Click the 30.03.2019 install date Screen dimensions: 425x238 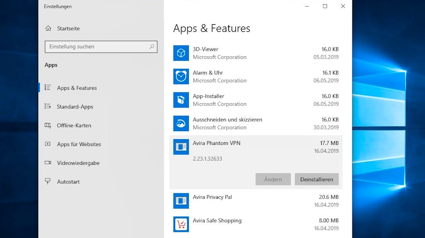[x=326, y=127]
